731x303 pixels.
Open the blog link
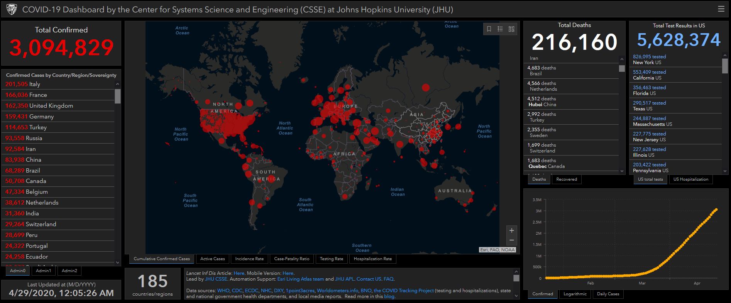389,296
